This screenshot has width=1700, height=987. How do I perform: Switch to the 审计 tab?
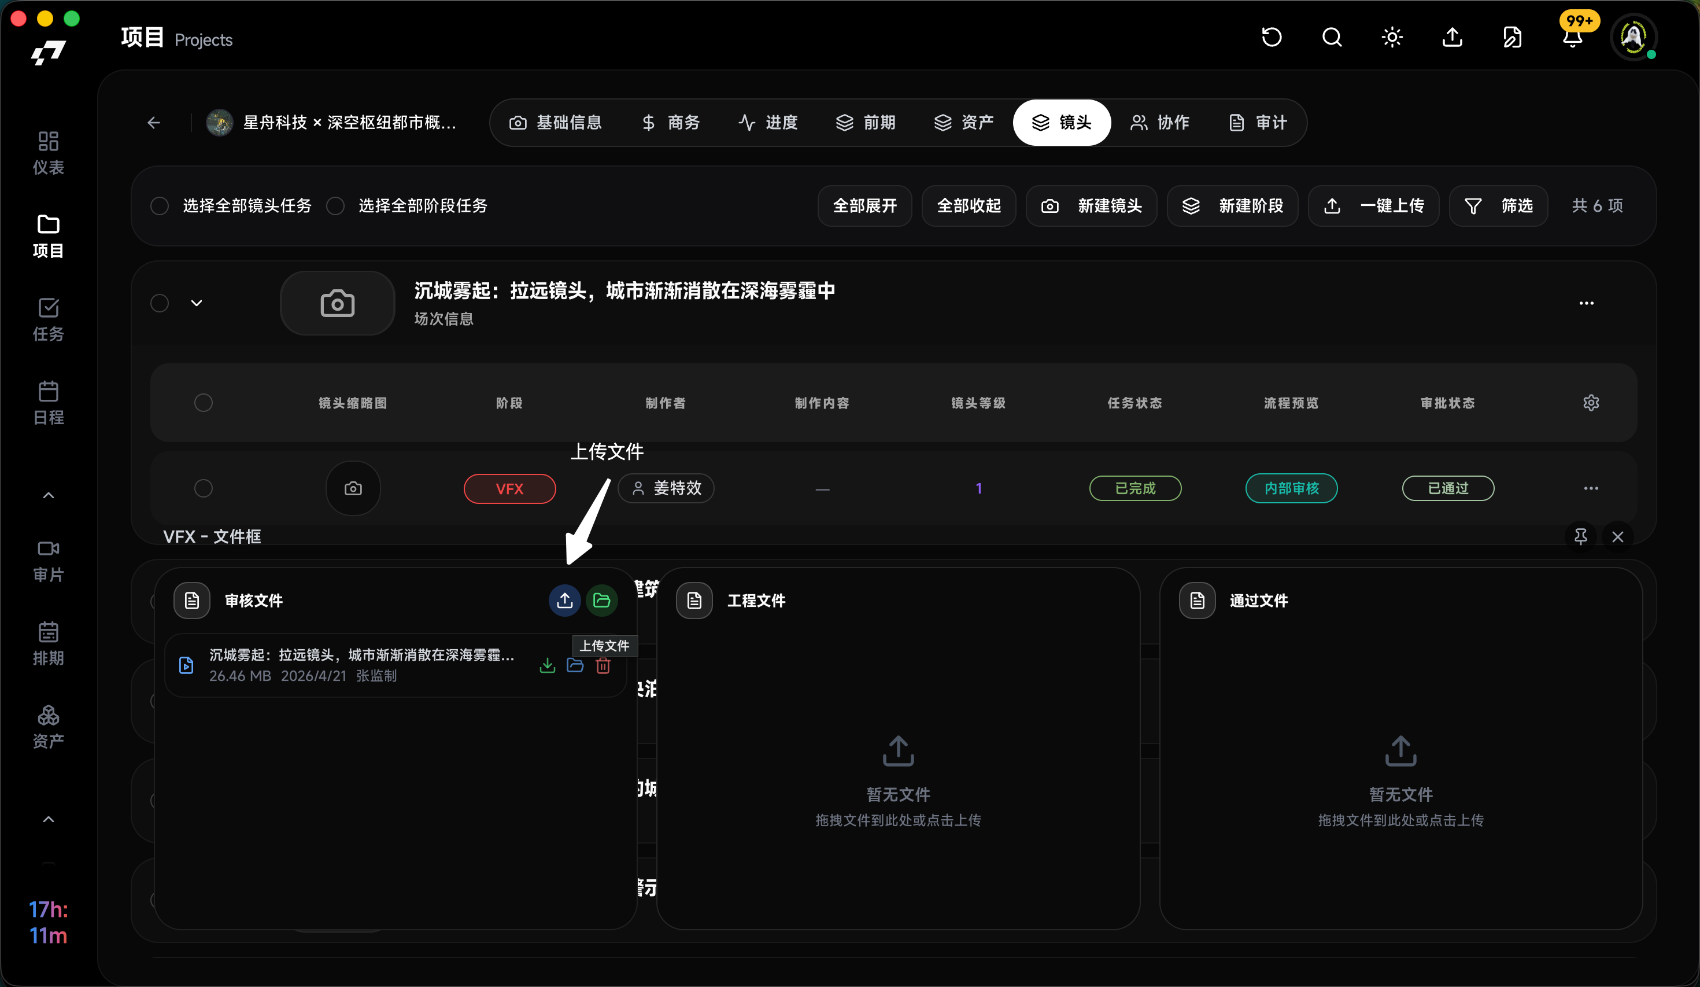[x=1258, y=122]
